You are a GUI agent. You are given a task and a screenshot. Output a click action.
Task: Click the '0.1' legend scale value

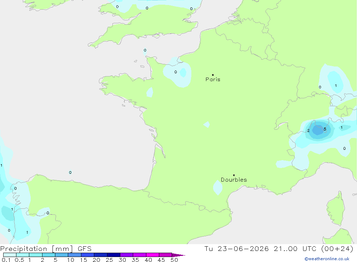click(x=6, y=260)
